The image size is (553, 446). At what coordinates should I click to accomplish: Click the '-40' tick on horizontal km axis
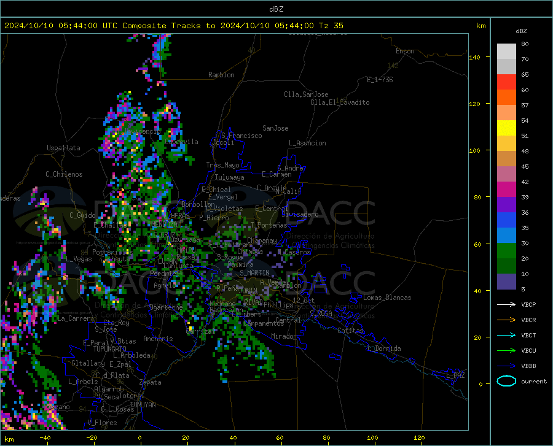[x=45, y=437]
